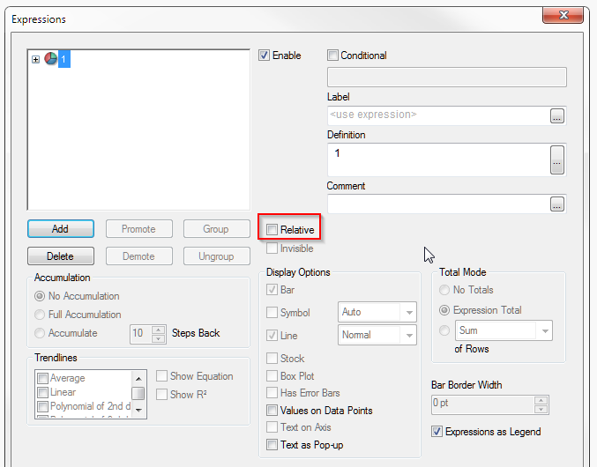Open the Label expression editor ellipsis button
This screenshot has width=597, height=467.
point(557,115)
